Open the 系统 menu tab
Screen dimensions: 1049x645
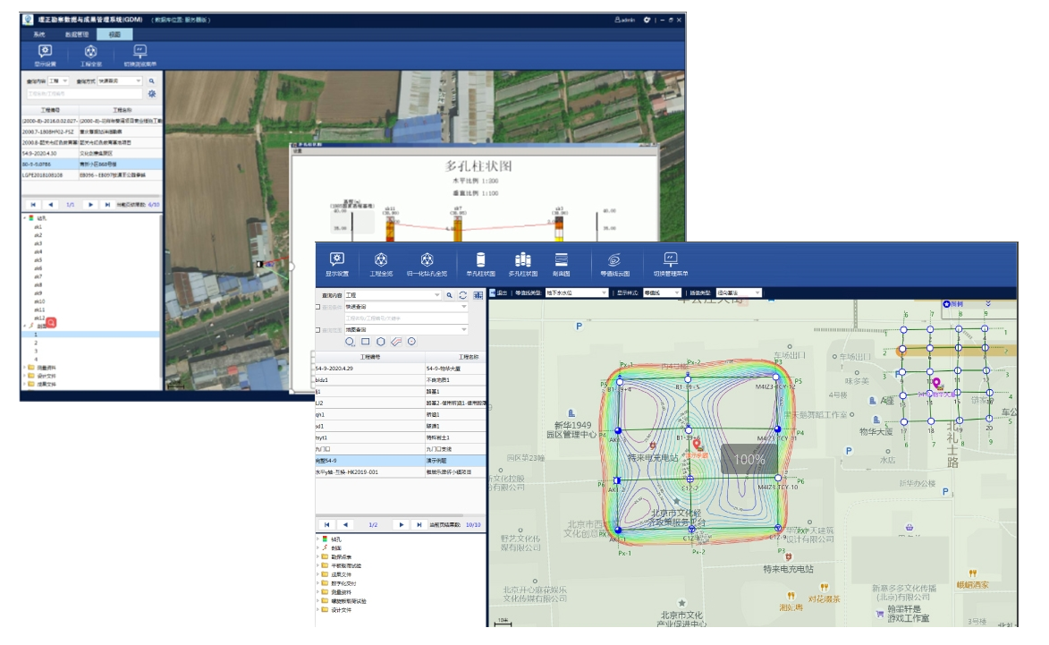[39, 33]
